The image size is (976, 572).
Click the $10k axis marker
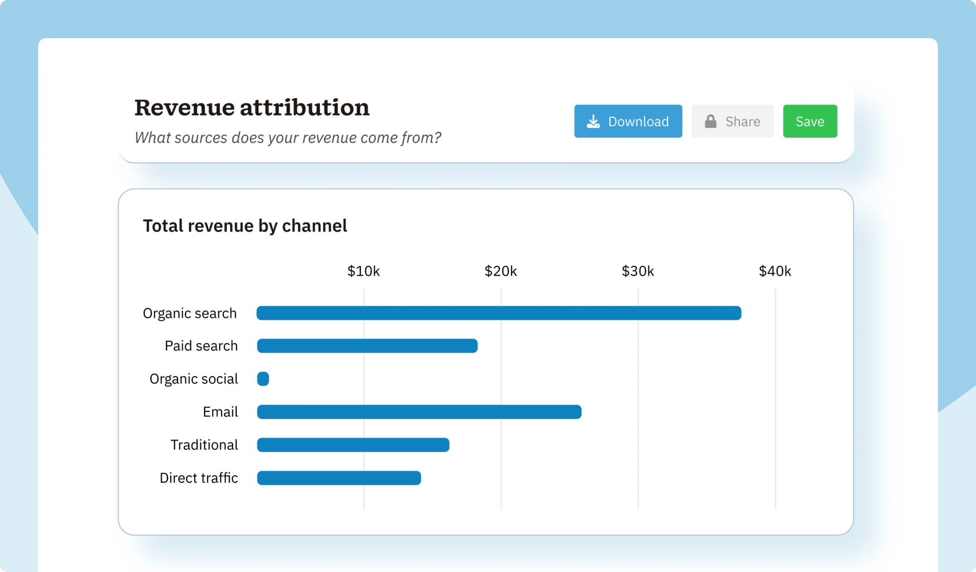[x=364, y=271]
